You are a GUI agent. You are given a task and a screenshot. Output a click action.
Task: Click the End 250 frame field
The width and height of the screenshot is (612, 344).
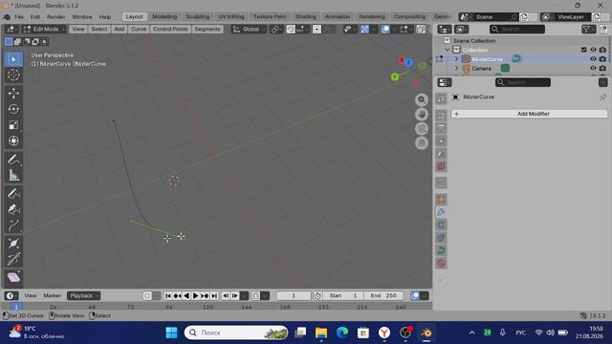click(383, 295)
